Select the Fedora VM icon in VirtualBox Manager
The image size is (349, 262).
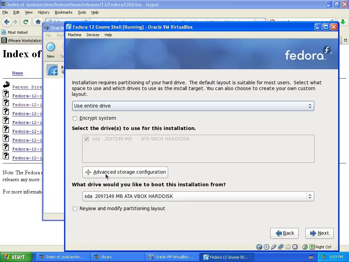(x=52, y=70)
